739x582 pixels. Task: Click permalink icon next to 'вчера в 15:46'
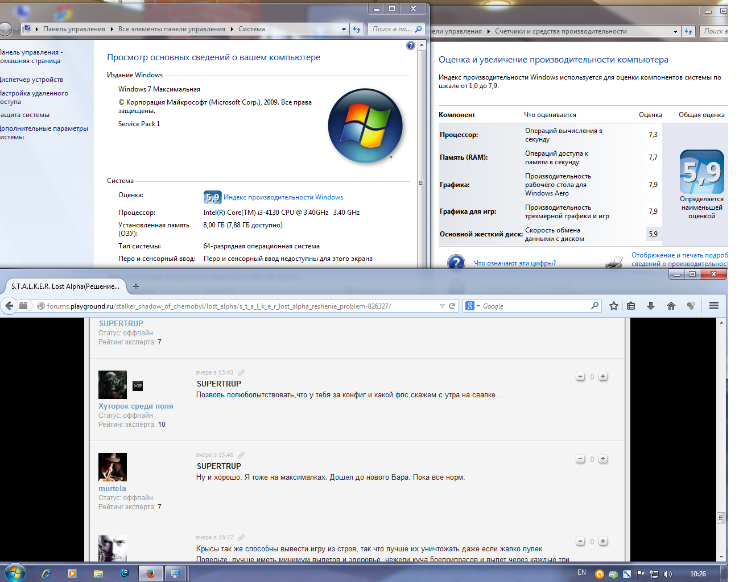241,455
